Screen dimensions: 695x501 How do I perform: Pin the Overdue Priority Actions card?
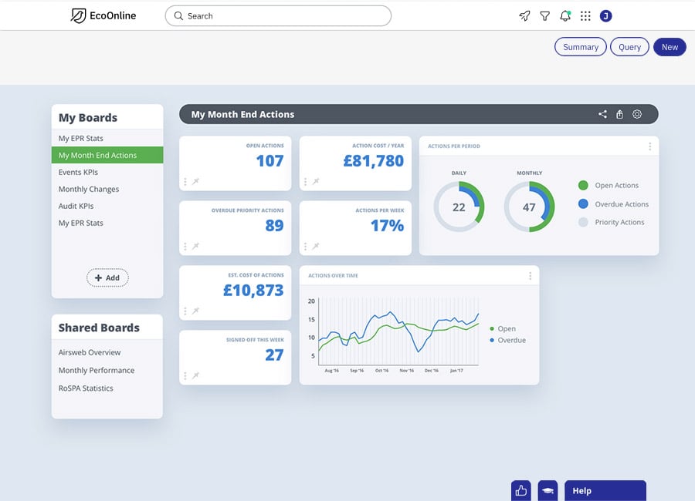tap(195, 246)
